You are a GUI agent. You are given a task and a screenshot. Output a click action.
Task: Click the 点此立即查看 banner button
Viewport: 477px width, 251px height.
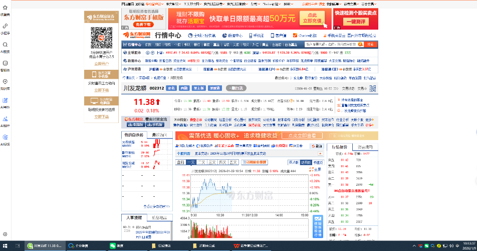[302, 136]
